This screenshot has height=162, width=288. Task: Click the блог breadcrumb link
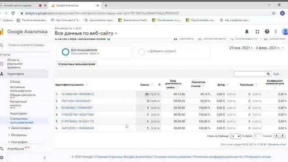click(x=78, y=28)
